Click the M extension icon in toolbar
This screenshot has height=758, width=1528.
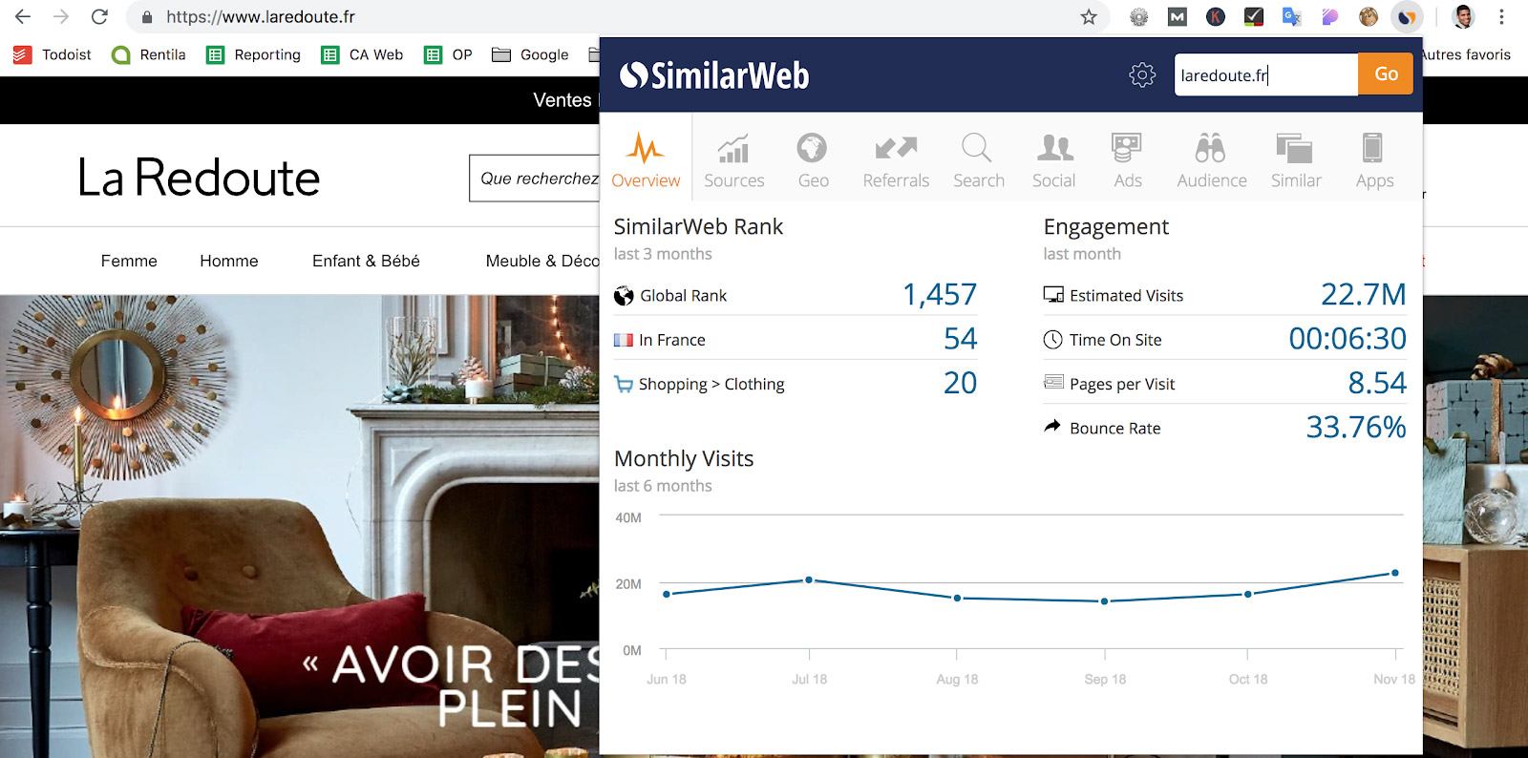[x=1177, y=16]
